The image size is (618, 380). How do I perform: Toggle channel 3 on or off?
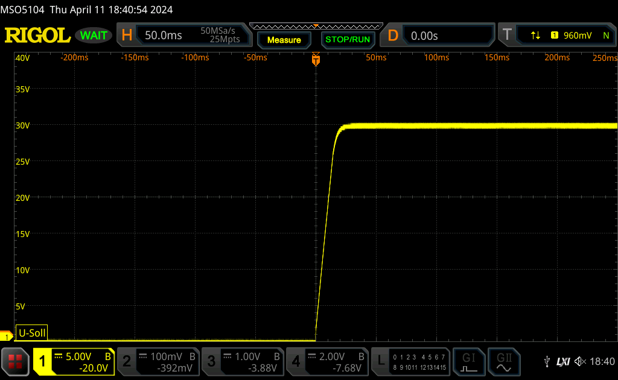tap(211, 361)
